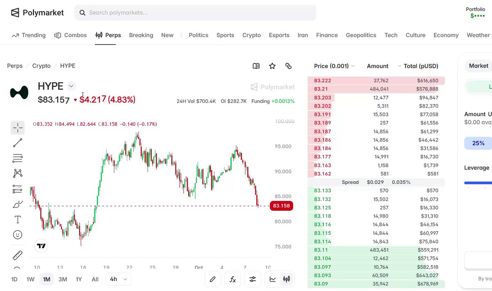Click the TradingView logo on the chart
Screen dimensions: 492x291
[x=41, y=246]
